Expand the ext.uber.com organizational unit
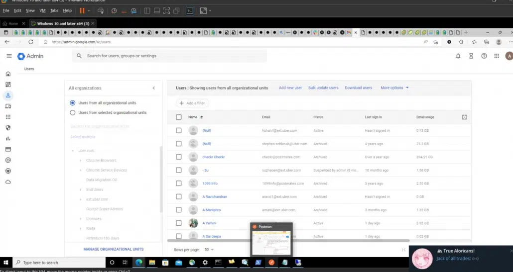This screenshot has height=272, width=513. coord(81,199)
